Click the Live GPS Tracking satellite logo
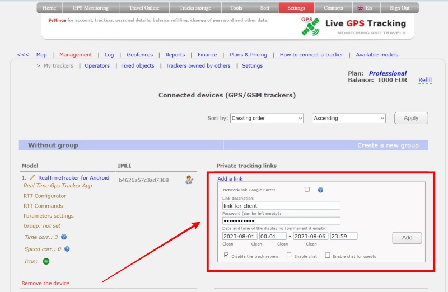The image size is (448, 292). pyautogui.click(x=310, y=26)
